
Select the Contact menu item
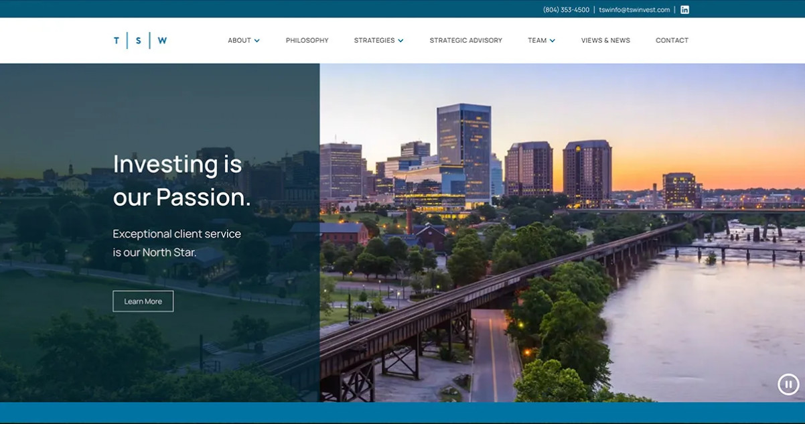coord(672,40)
